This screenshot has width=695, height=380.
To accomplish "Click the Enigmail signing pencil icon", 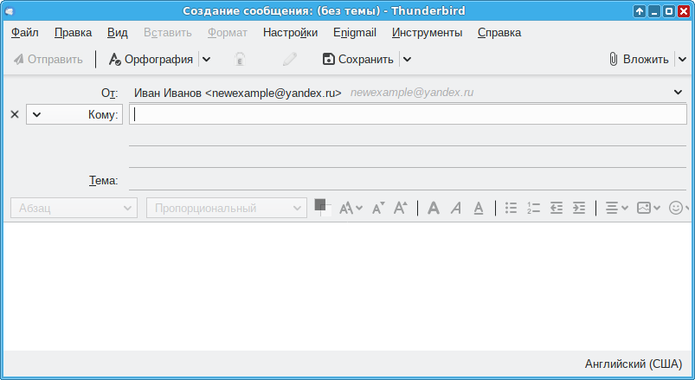I will 289,60.
